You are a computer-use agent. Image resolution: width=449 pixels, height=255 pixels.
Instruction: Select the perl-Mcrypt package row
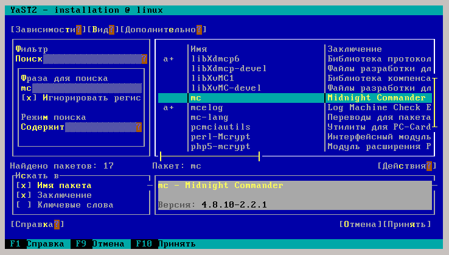click(x=295, y=137)
